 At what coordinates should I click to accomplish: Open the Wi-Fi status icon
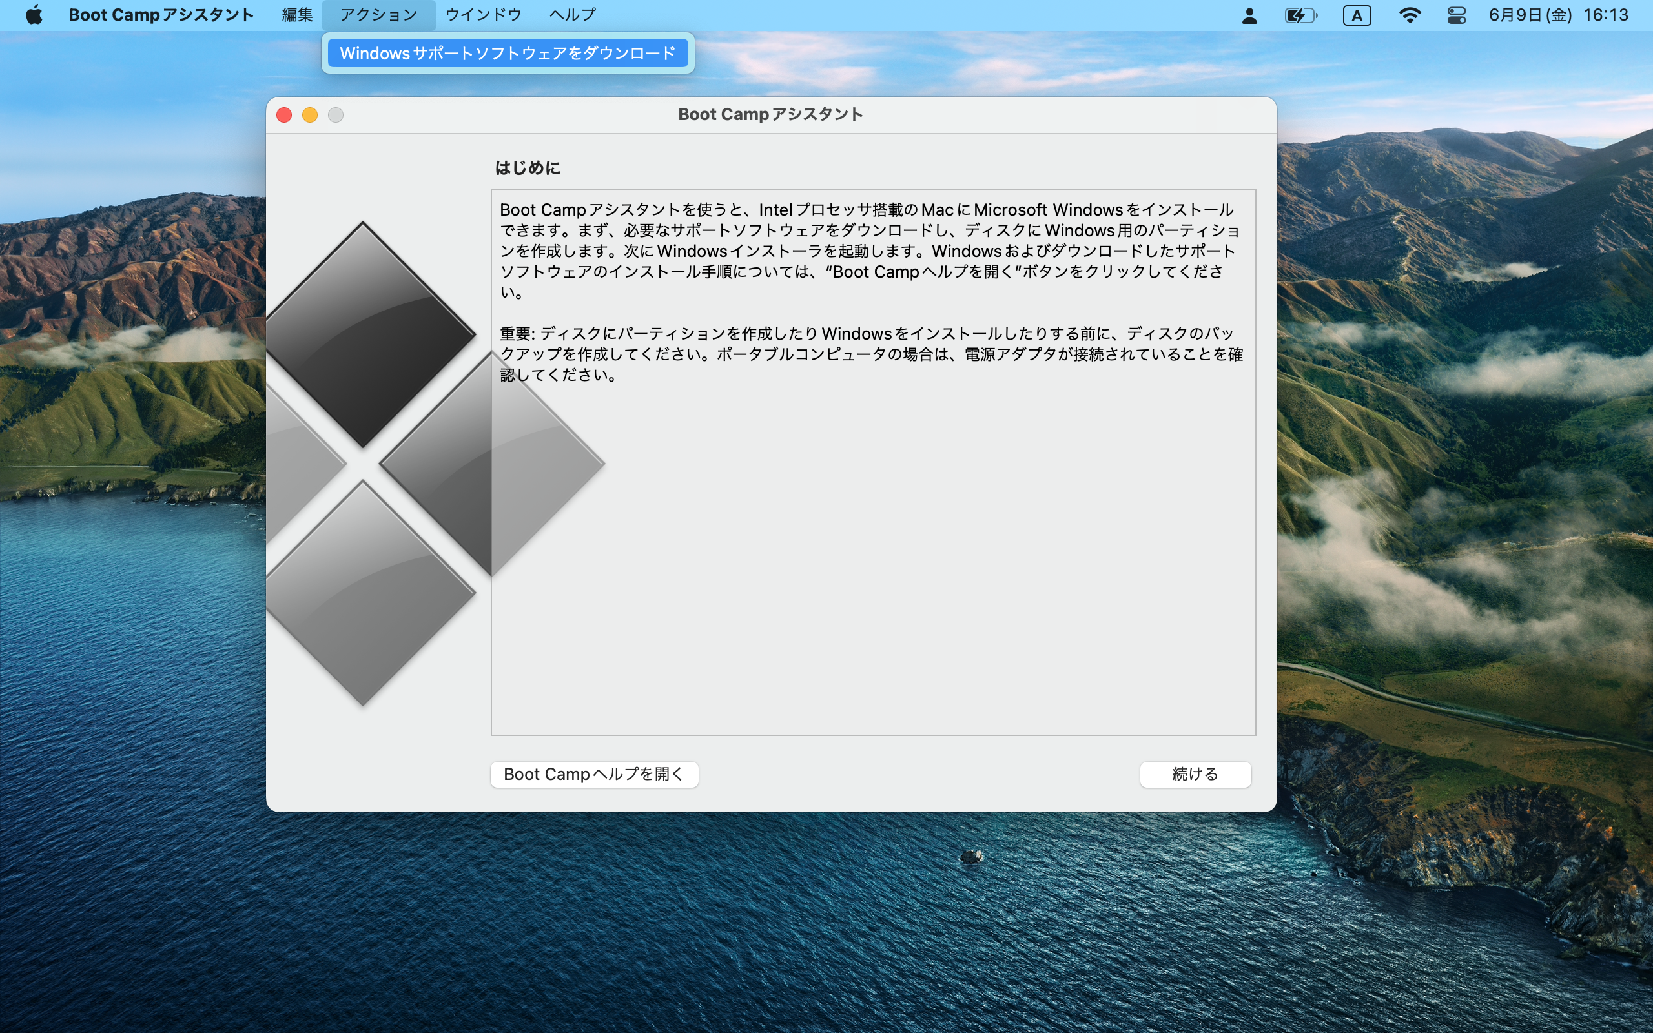click(x=1410, y=15)
